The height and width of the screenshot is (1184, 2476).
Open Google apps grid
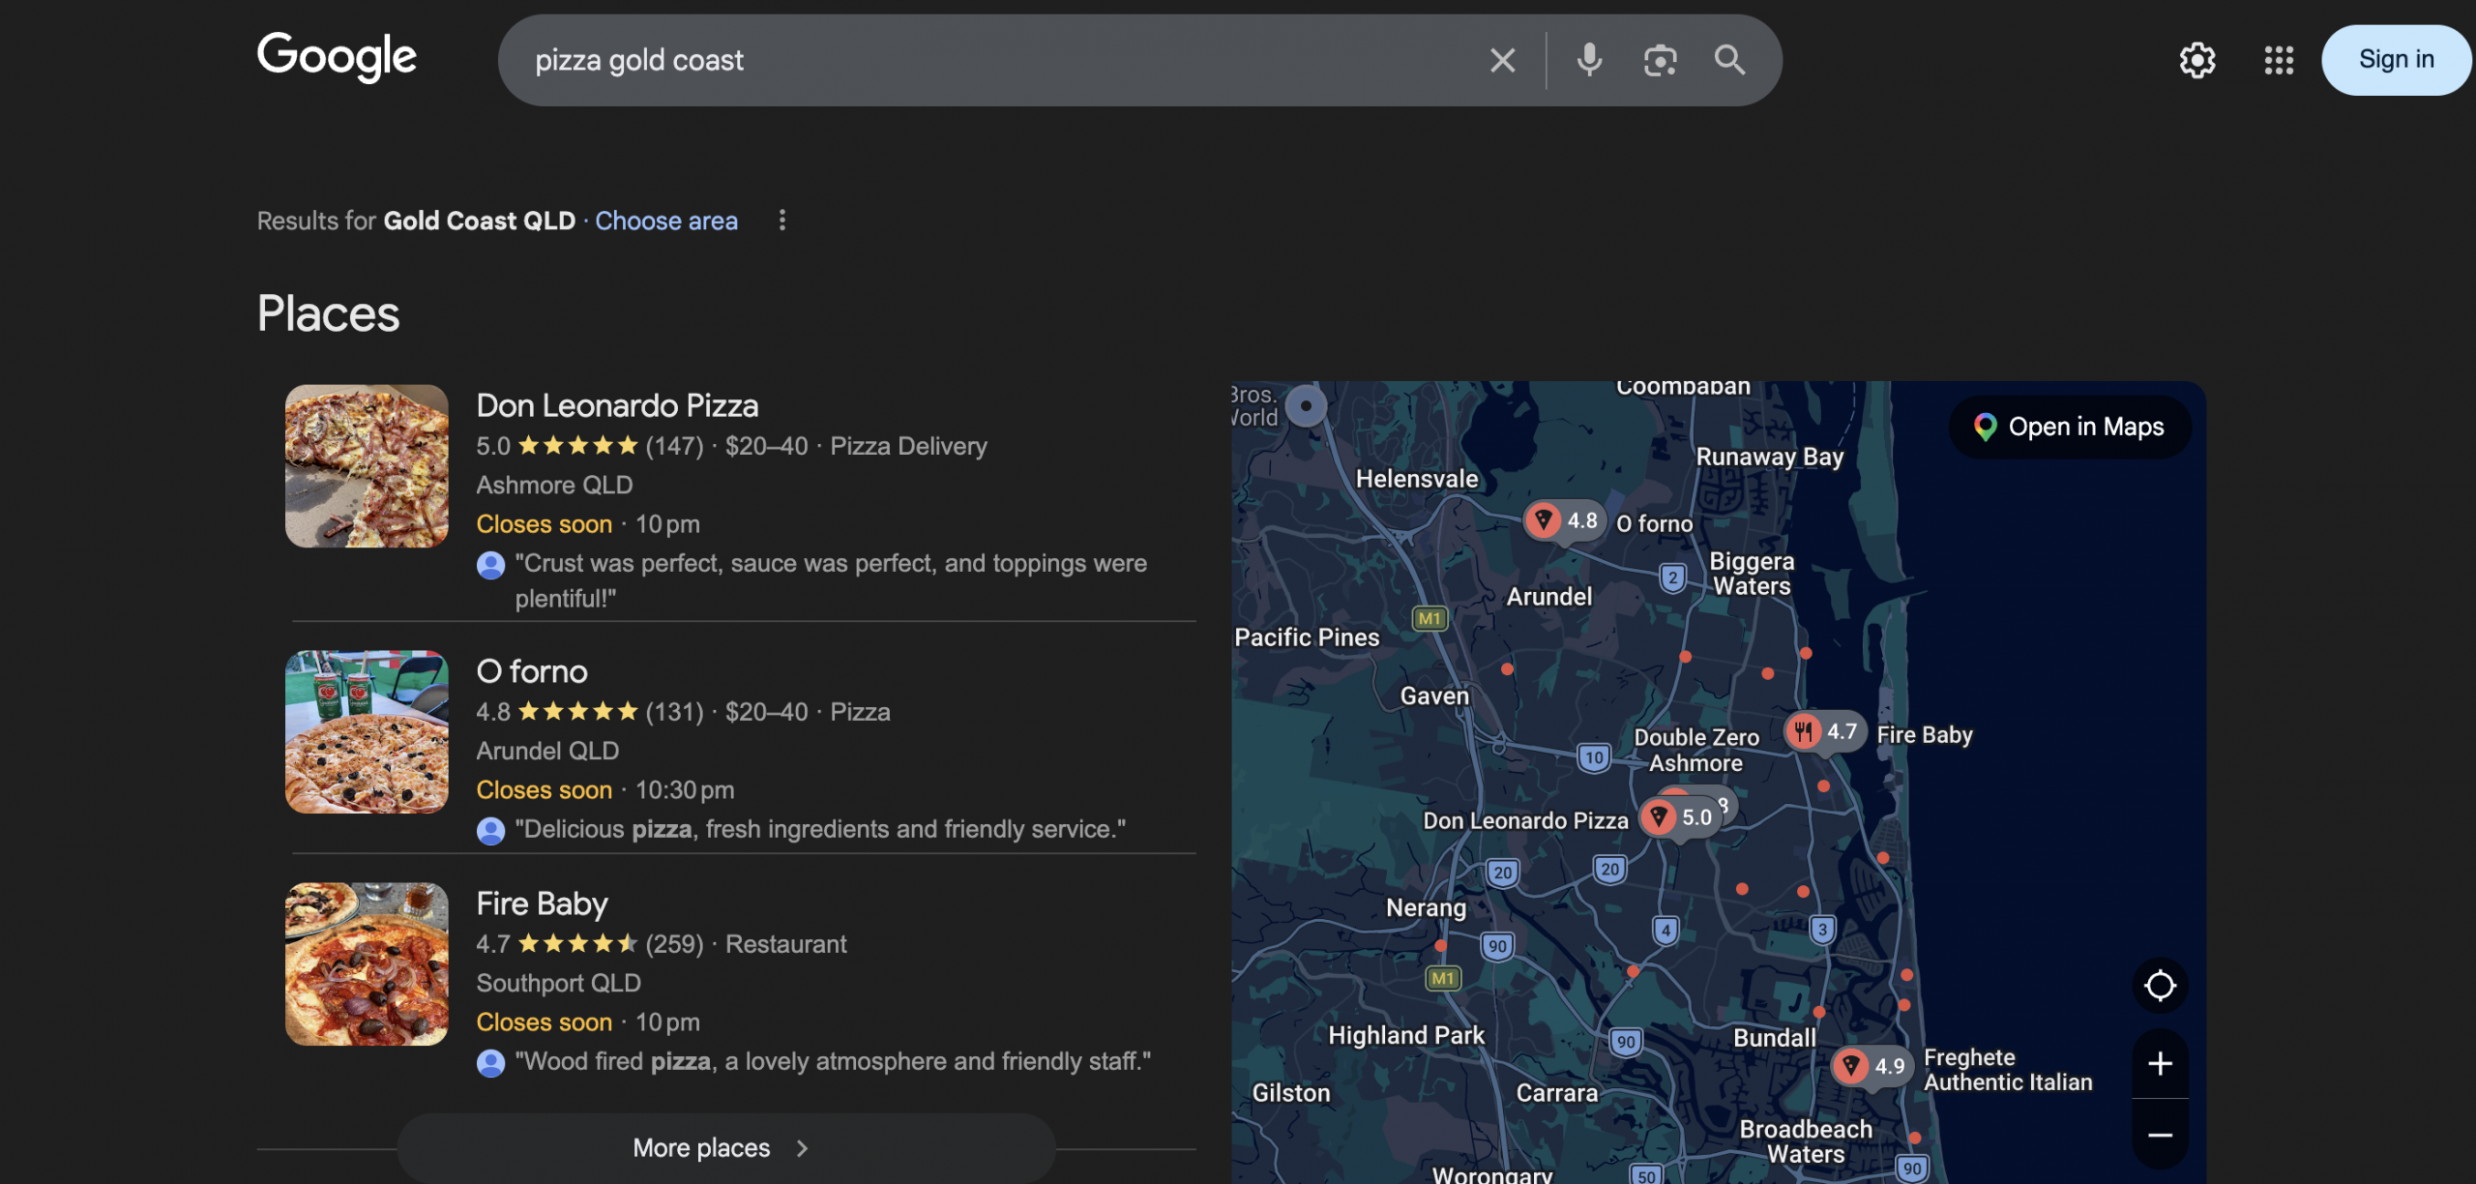2279,60
